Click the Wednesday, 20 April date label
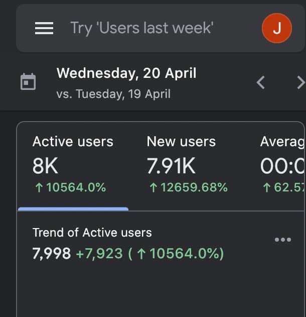Viewport: 306px width, 317px height. (126, 73)
